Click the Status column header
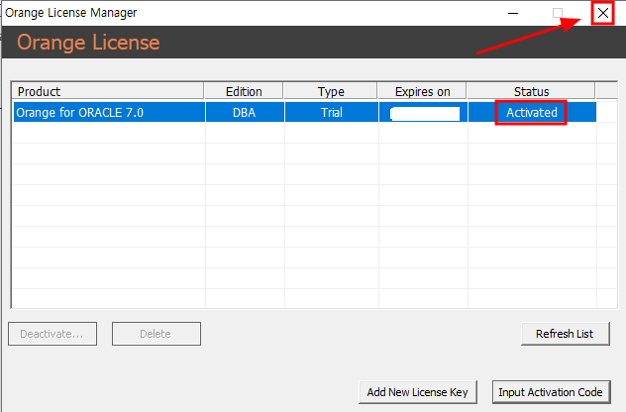Viewport: 626px width, 412px height. (x=531, y=91)
